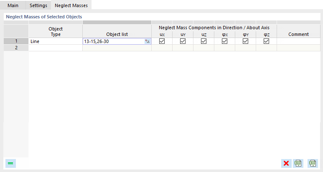Select the Neglect Masses tab
This screenshot has height=172, width=323.
(71, 5)
